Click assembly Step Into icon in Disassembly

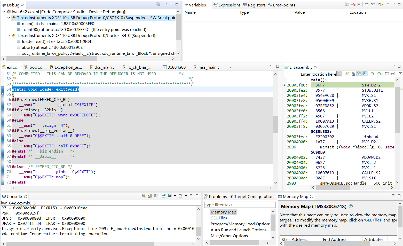click(373, 74)
